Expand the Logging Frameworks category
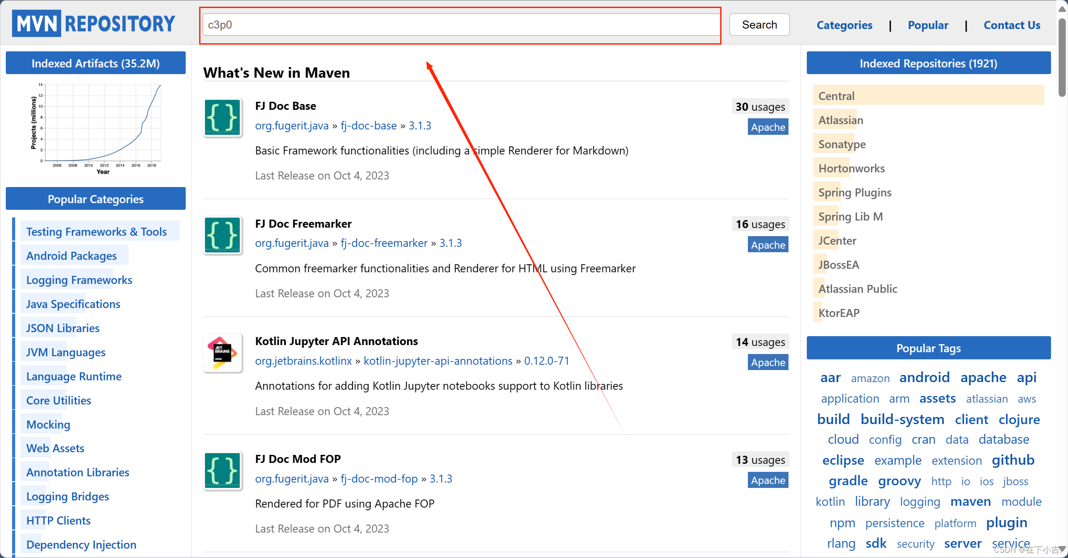1068x558 pixels. tap(79, 279)
